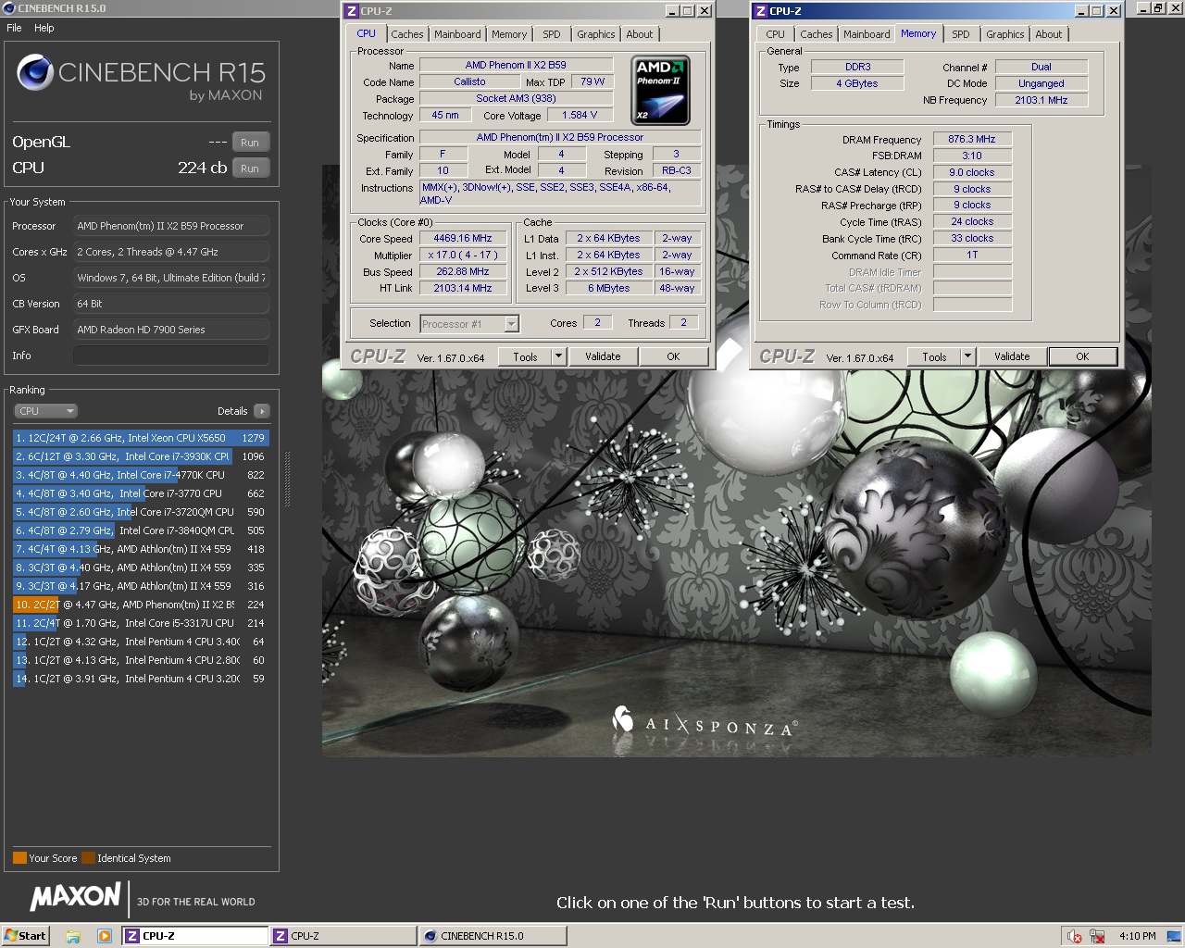
Task: Select ranking row Intel Core i7-3720QM
Action: [141, 512]
